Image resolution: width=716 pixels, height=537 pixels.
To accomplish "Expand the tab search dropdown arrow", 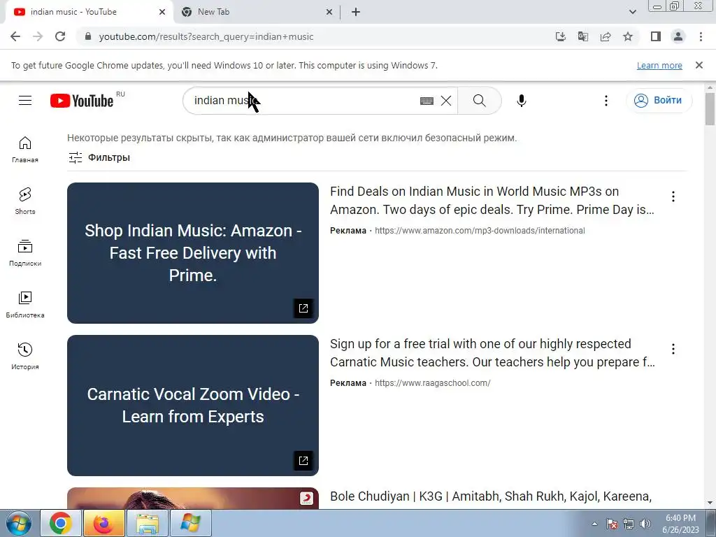I will click(632, 12).
